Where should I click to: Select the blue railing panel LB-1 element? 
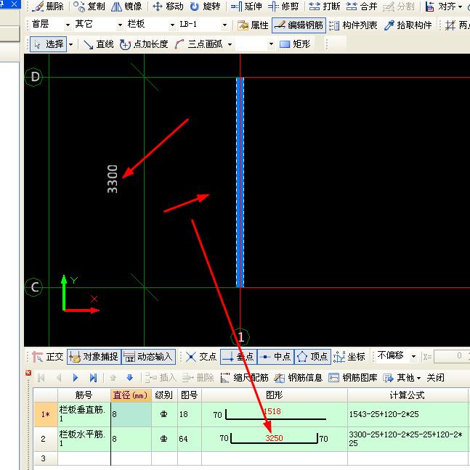click(240, 182)
